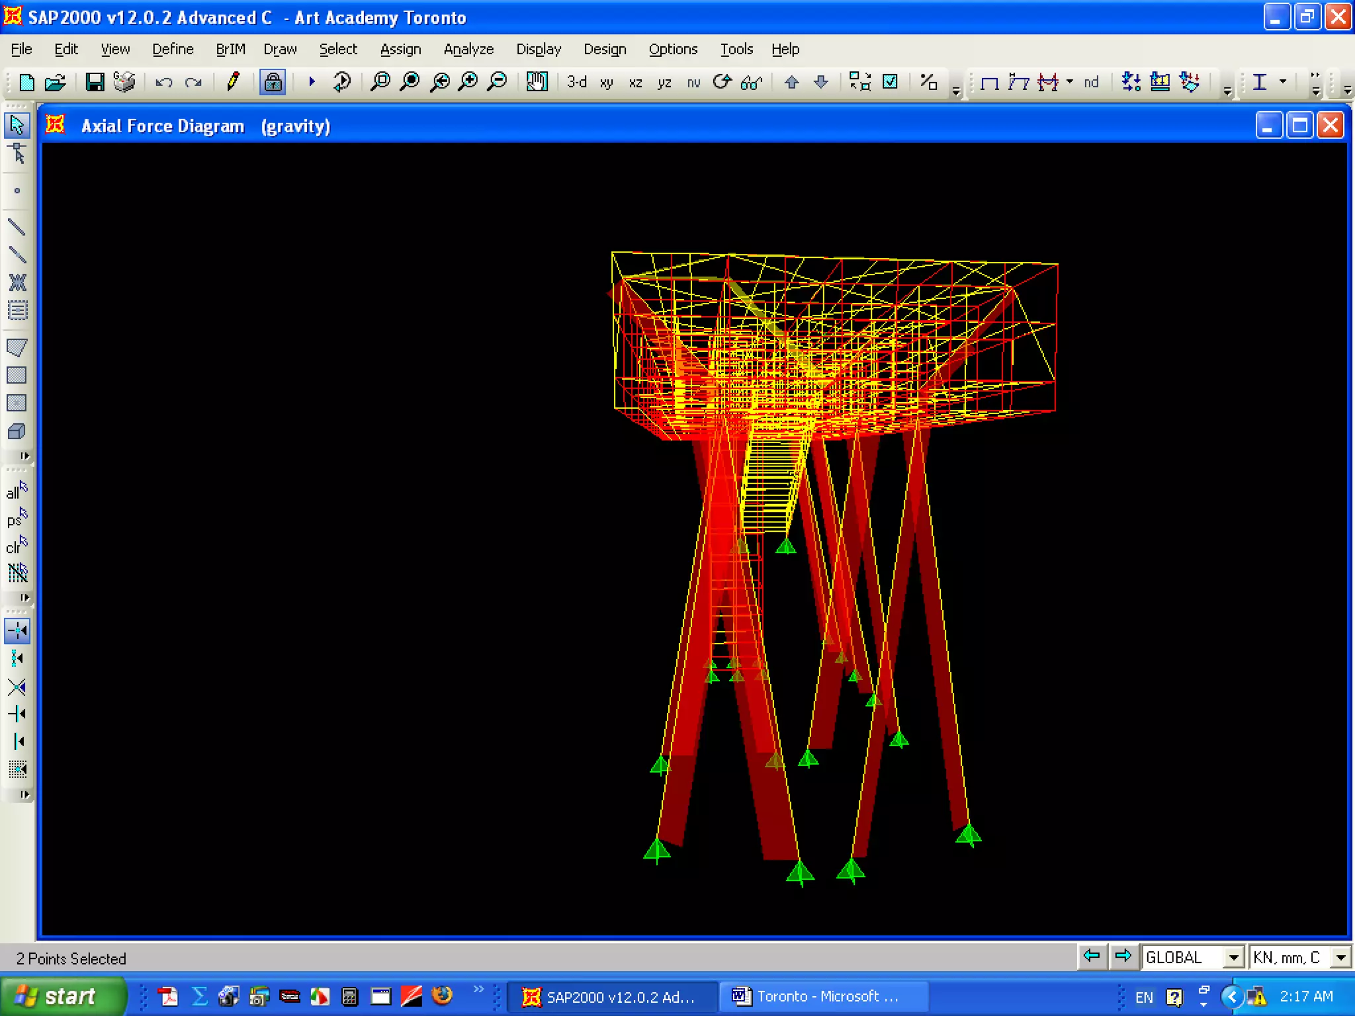
Task: Click the Windows start button
Action: pyautogui.click(x=60, y=996)
